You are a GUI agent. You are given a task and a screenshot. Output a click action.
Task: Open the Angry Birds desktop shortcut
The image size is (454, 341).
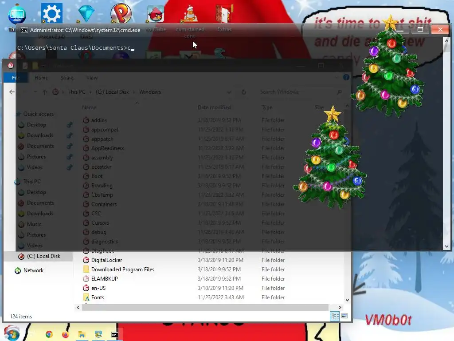click(156, 14)
